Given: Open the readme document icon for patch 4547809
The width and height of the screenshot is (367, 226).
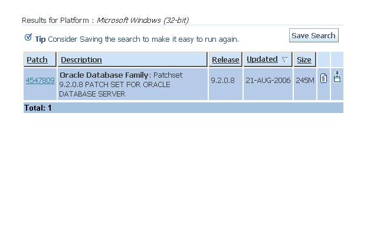Looking at the screenshot, I should tap(323, 78).
